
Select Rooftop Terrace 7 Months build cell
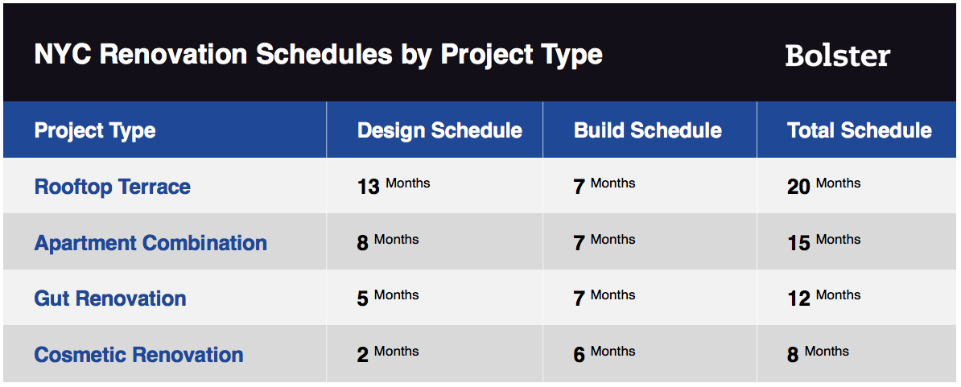[x=650, y=186]
